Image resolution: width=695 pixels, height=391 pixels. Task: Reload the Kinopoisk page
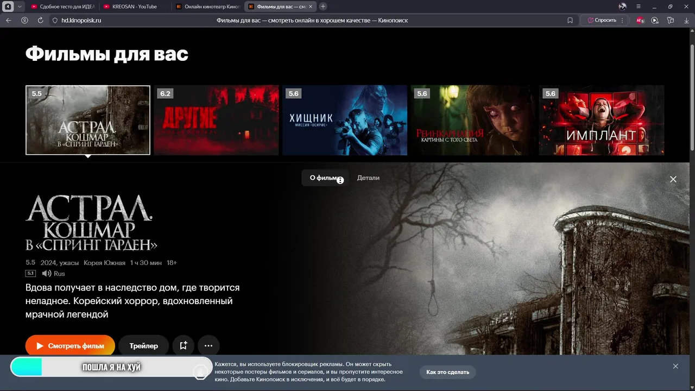tap(40, 20)
